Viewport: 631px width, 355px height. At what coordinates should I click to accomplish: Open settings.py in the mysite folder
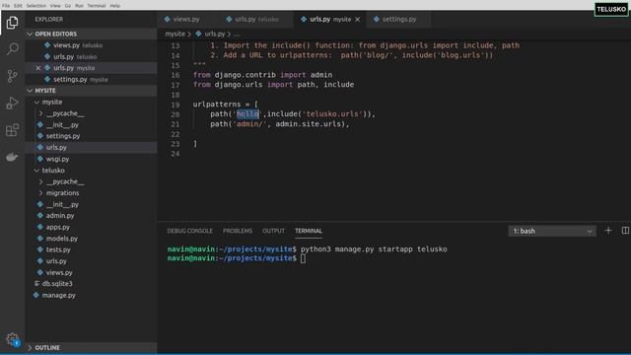(63, 136)
